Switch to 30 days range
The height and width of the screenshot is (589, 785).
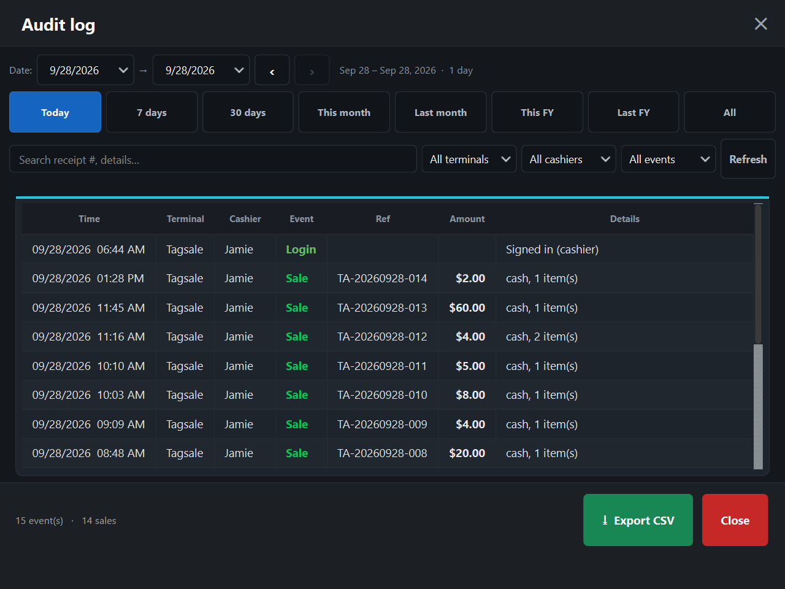[248, 112]
